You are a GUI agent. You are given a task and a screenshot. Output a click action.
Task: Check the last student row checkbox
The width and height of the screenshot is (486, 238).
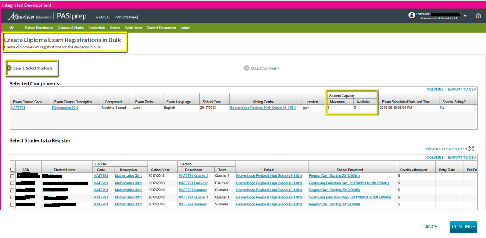pyautogui.click(x=13, y=205)
